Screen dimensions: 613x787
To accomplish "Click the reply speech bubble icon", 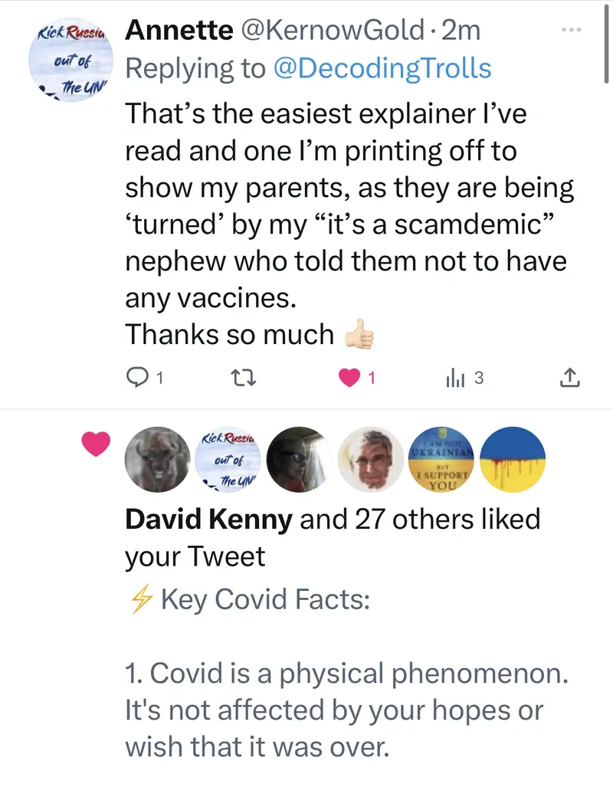I will [x=136, y=377].
